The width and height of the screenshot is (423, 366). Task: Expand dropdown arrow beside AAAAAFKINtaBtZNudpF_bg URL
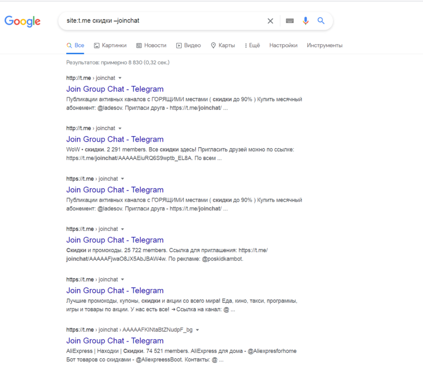pos(198,330)
